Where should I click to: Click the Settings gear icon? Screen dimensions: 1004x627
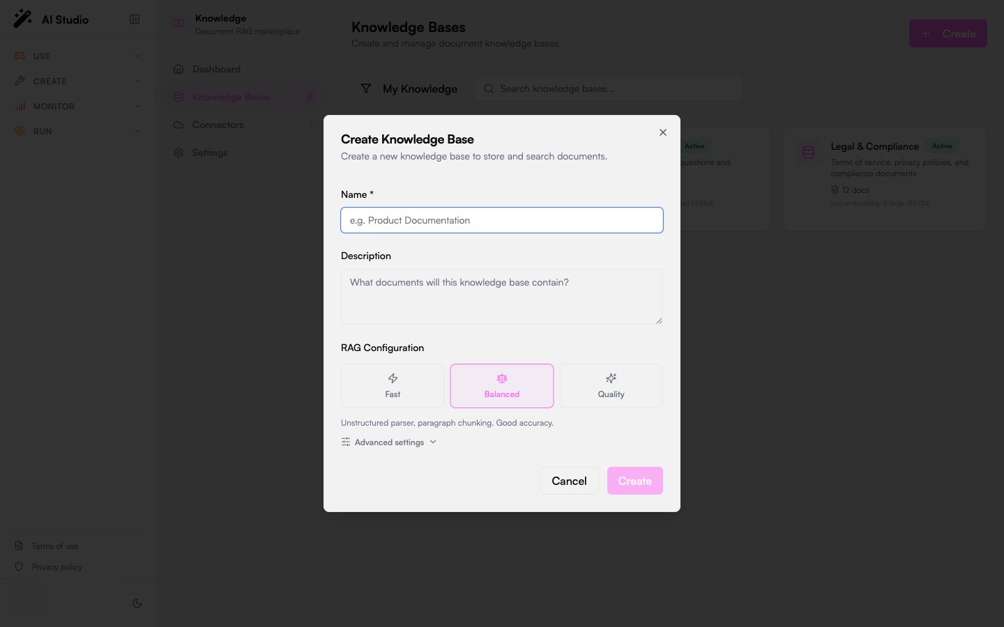point(178,153)
